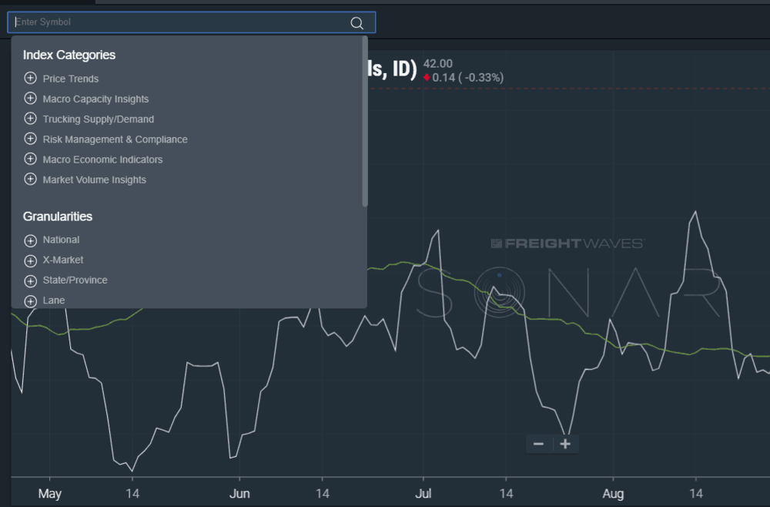Click the Aug label on time axis
The width and height of the screenshot is (770, 507).
(613, 494)
